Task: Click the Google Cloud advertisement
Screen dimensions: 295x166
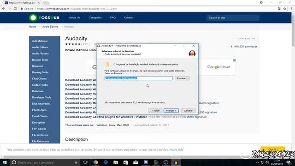Action: 218,67
